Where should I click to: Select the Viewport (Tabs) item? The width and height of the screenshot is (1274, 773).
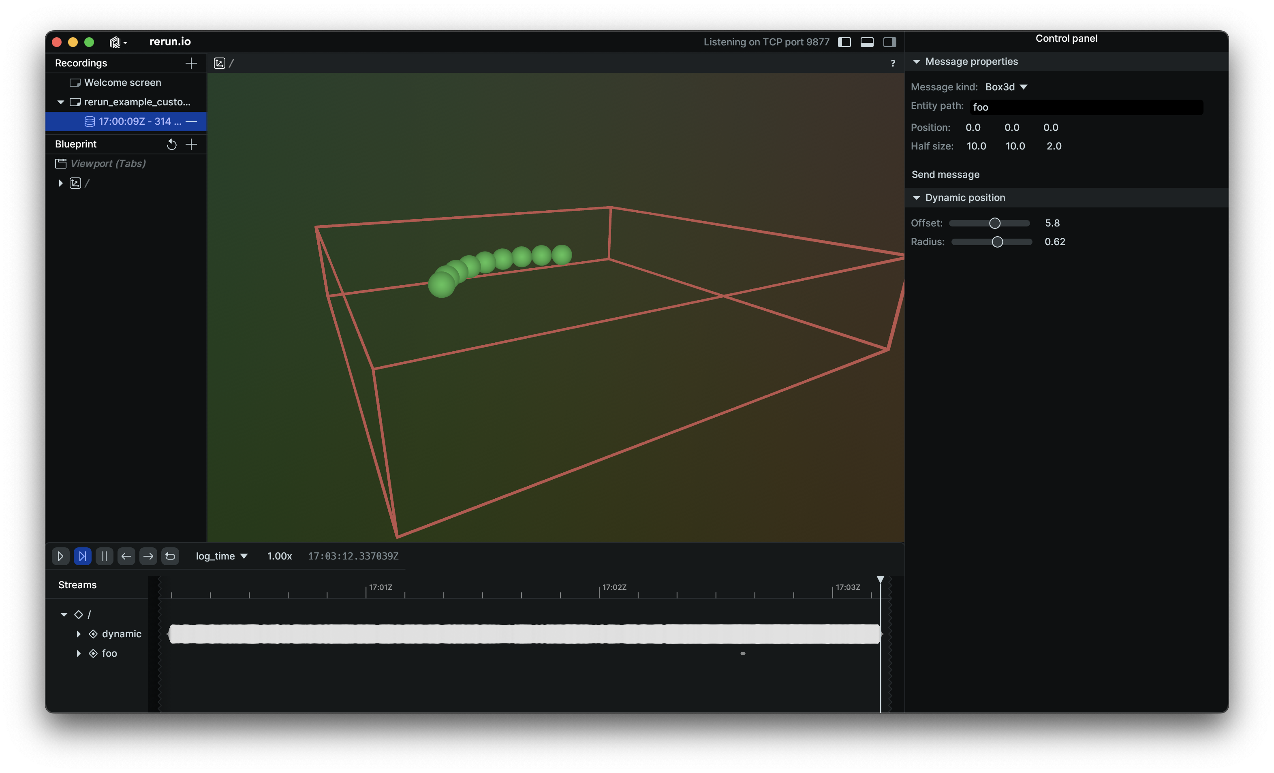coord(108,163)
